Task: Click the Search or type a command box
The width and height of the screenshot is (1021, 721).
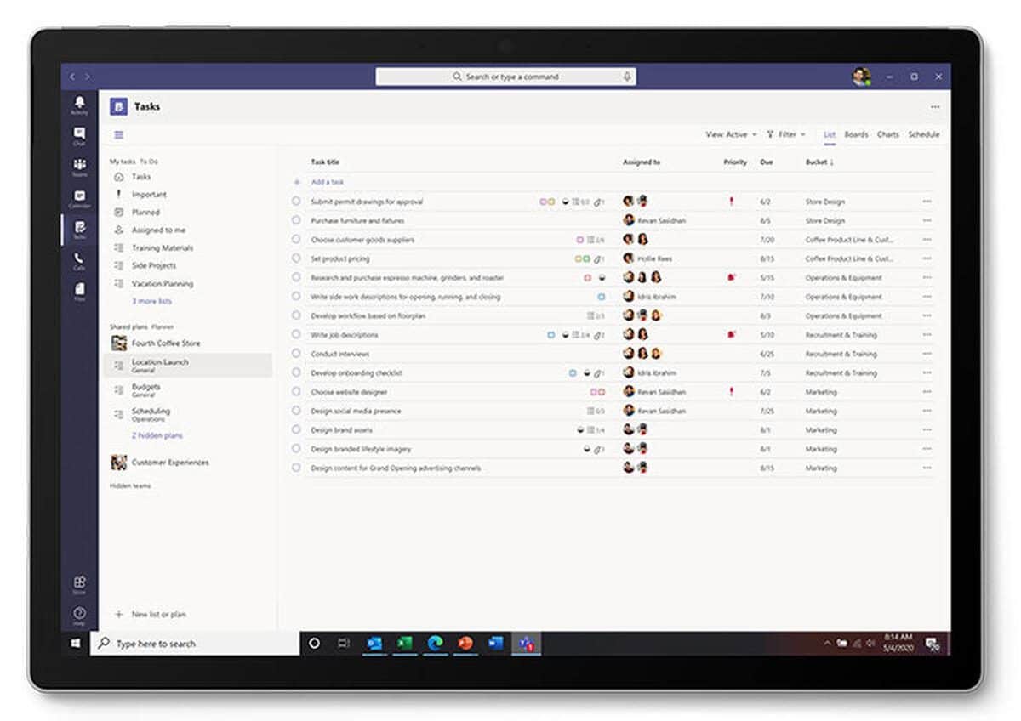Action: pyautogui.click(x=505, y=77)
